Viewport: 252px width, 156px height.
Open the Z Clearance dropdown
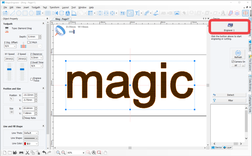click(x=37, y=58)
